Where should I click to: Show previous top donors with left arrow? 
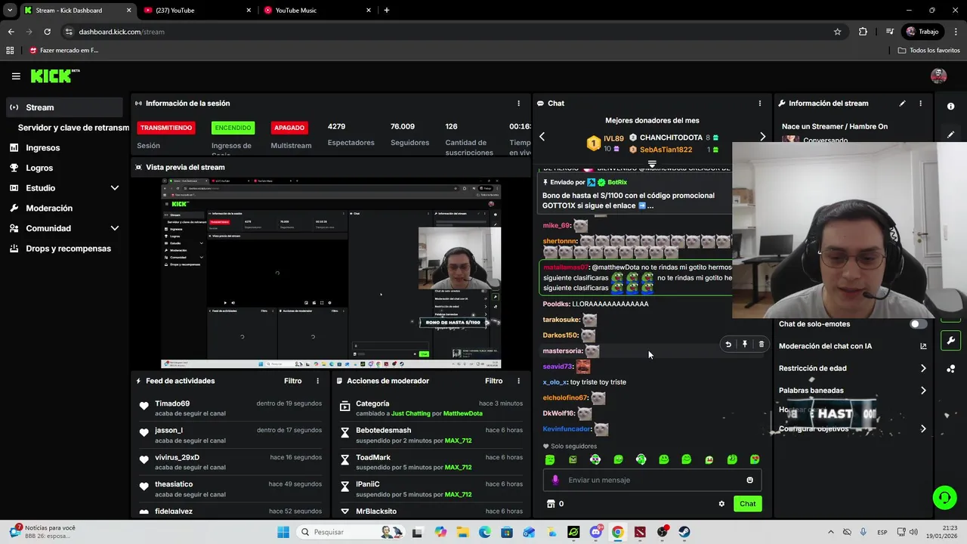pyautogui.click(x=542, y=137)
